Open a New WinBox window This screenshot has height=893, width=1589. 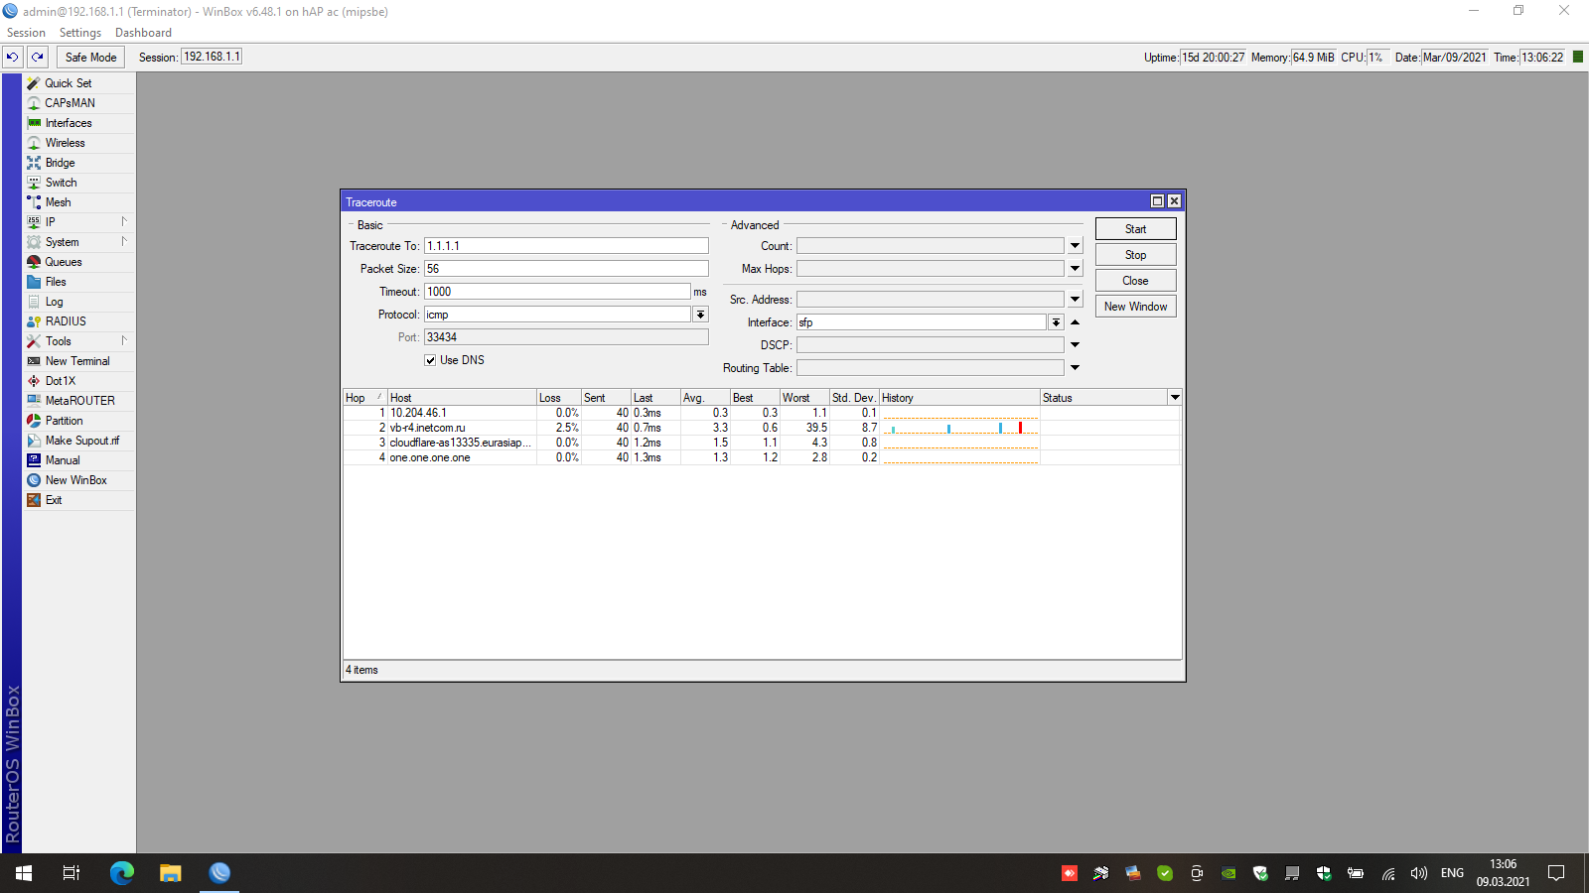(75, 480)
